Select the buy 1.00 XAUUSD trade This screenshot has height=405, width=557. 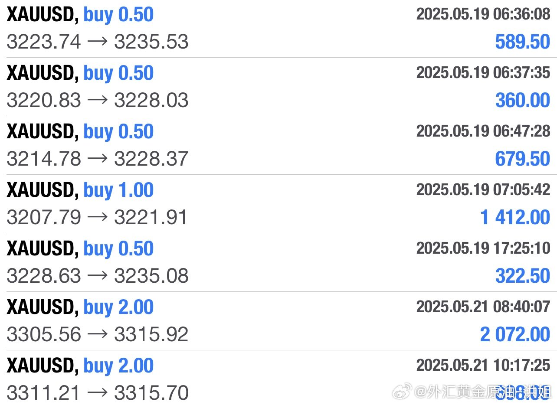pyautogui.click(x=278, y=204)
